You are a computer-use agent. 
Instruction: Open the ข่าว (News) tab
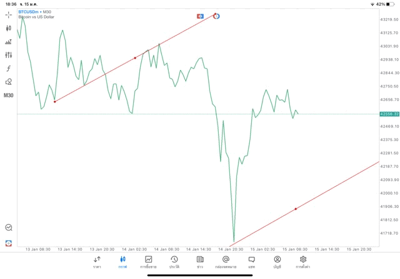[x=200, y=262]
